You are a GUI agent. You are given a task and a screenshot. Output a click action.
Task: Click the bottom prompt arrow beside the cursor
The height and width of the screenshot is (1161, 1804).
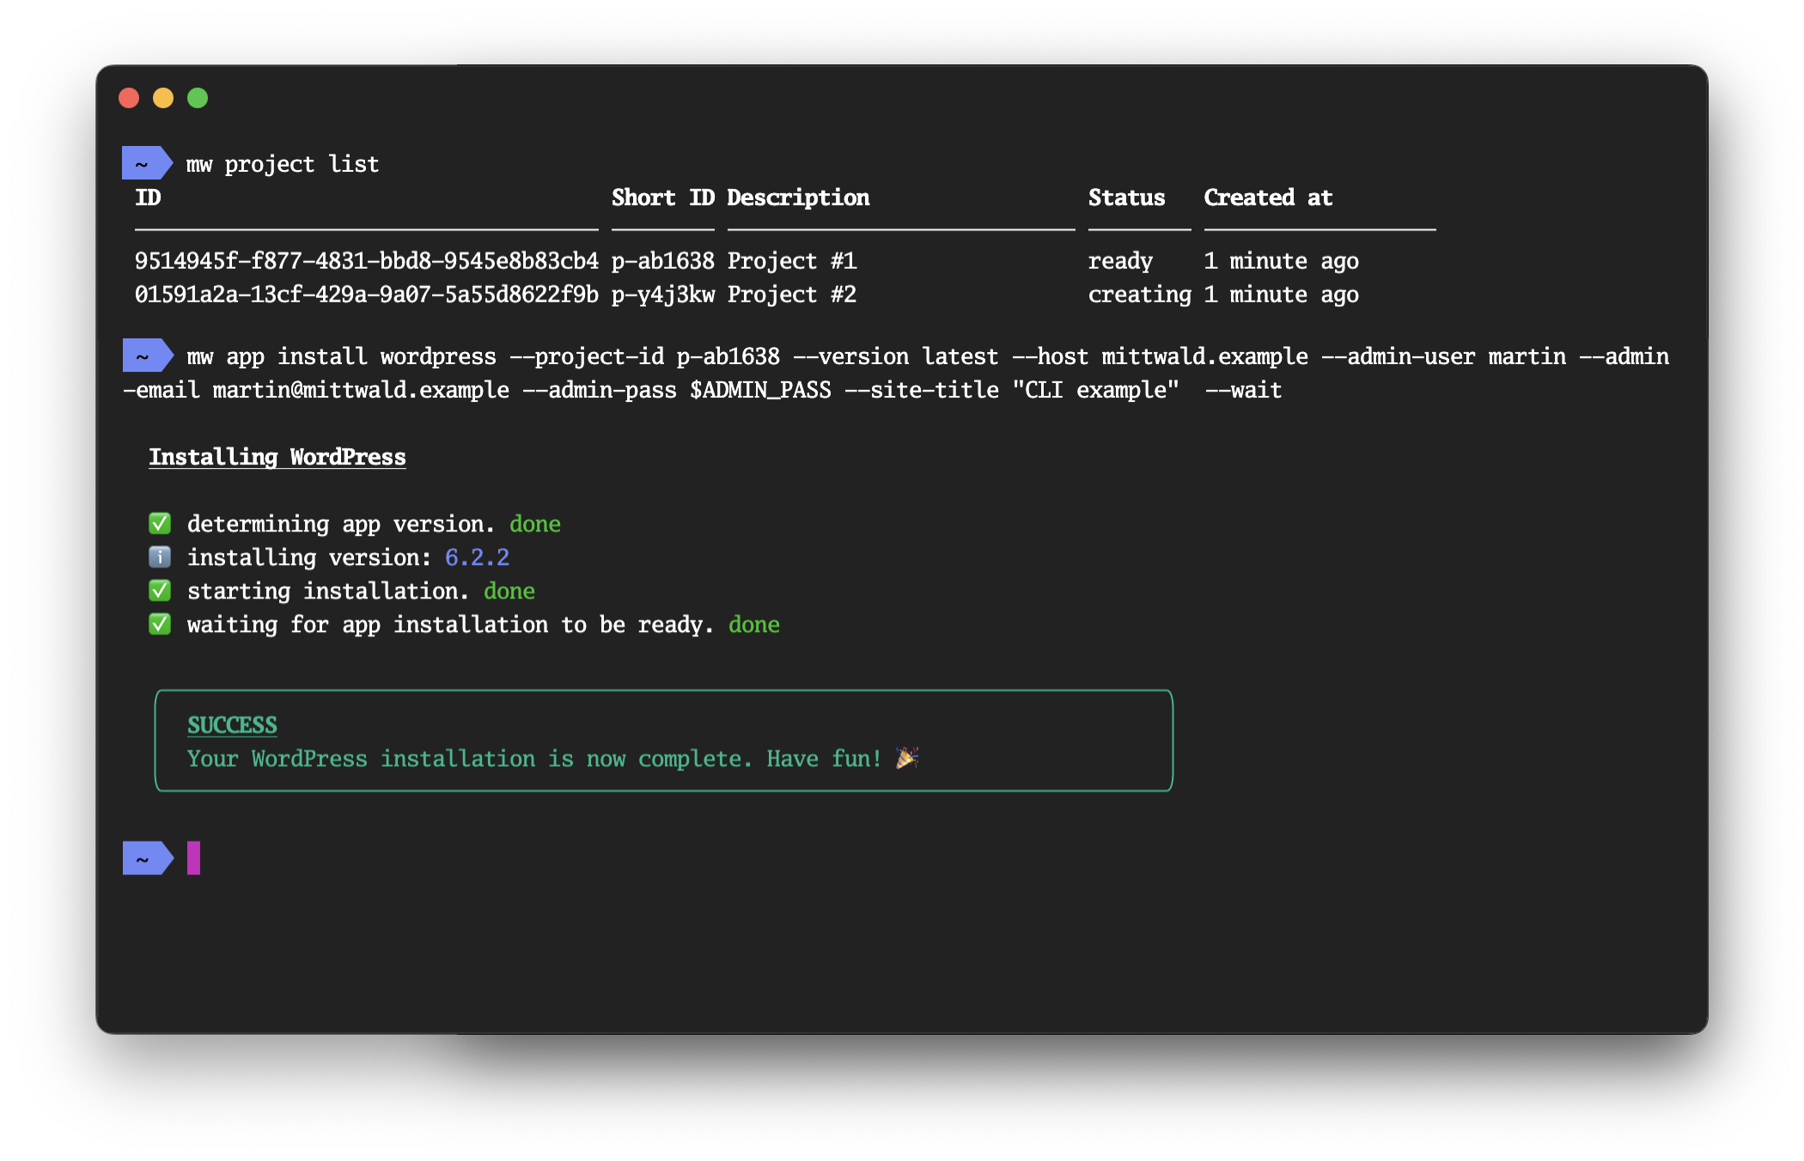pos(148,858)
